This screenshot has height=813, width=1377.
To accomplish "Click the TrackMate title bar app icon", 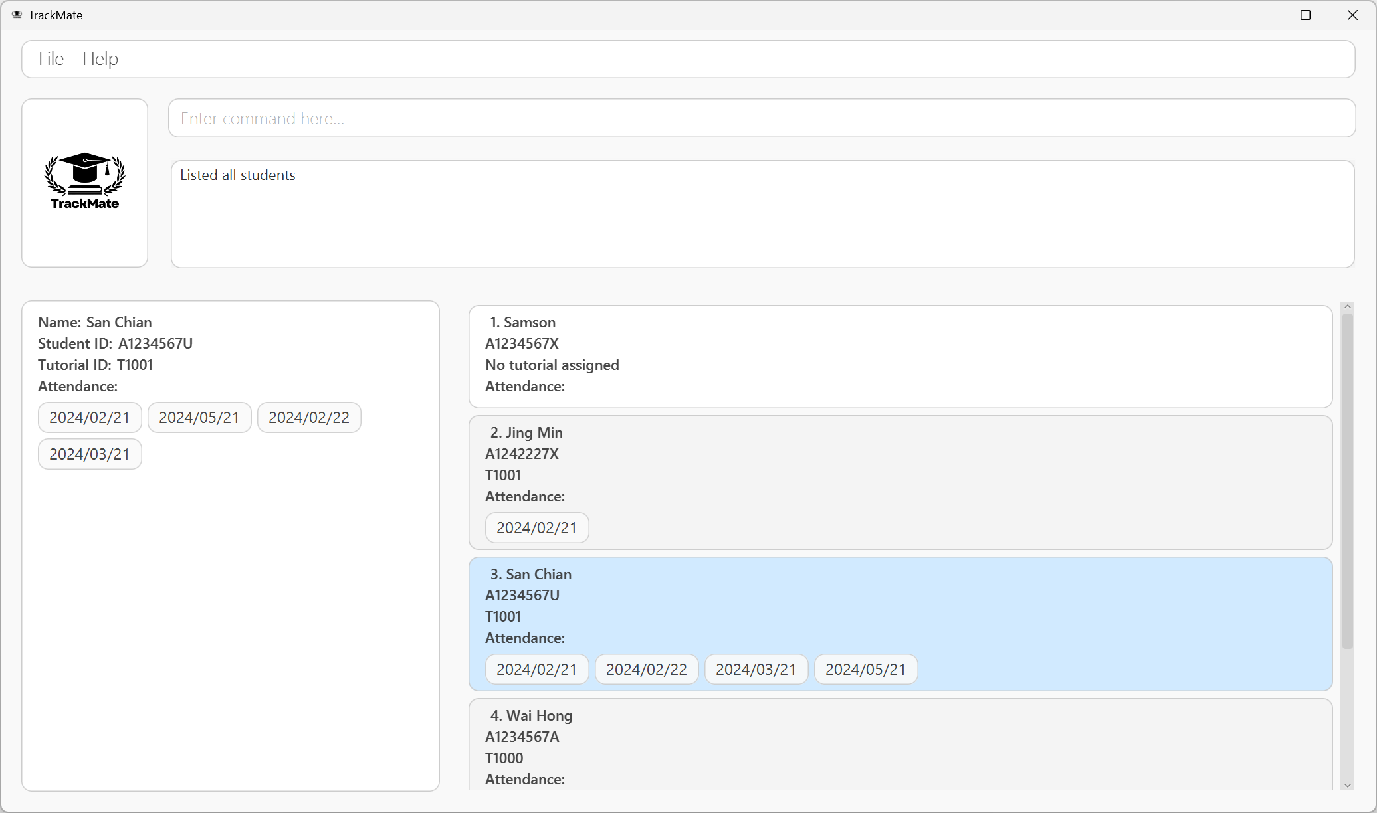I will coord(17,15).
